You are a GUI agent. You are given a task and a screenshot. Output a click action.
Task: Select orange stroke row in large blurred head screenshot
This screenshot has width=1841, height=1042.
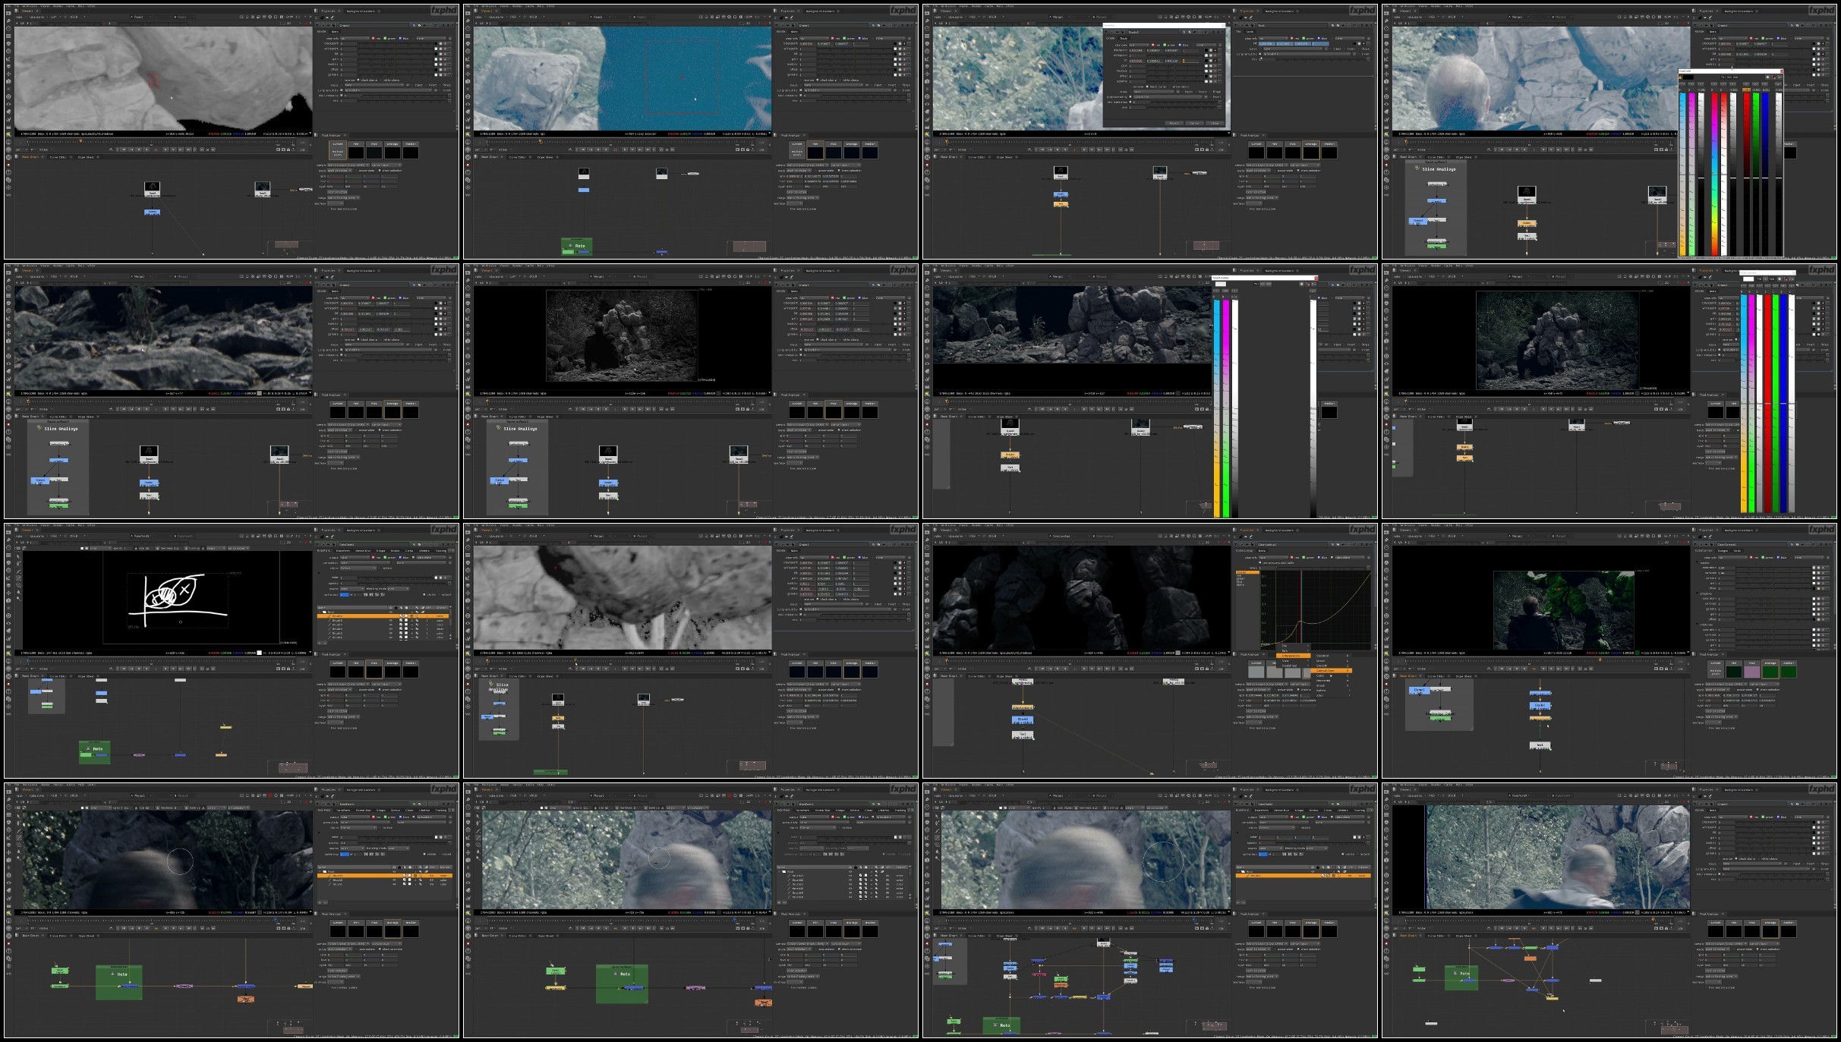(x=1304, y=876)
